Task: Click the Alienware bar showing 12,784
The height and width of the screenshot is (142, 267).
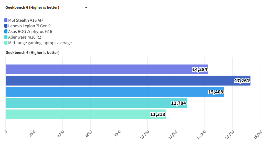Action: 96,103
